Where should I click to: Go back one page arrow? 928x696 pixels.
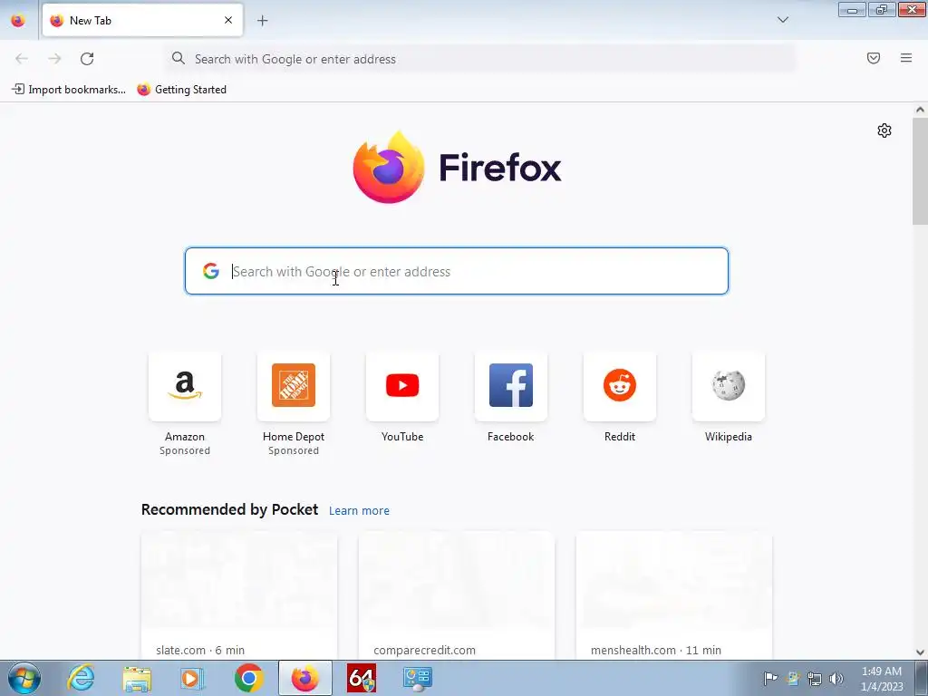click(x=22, y=59)
